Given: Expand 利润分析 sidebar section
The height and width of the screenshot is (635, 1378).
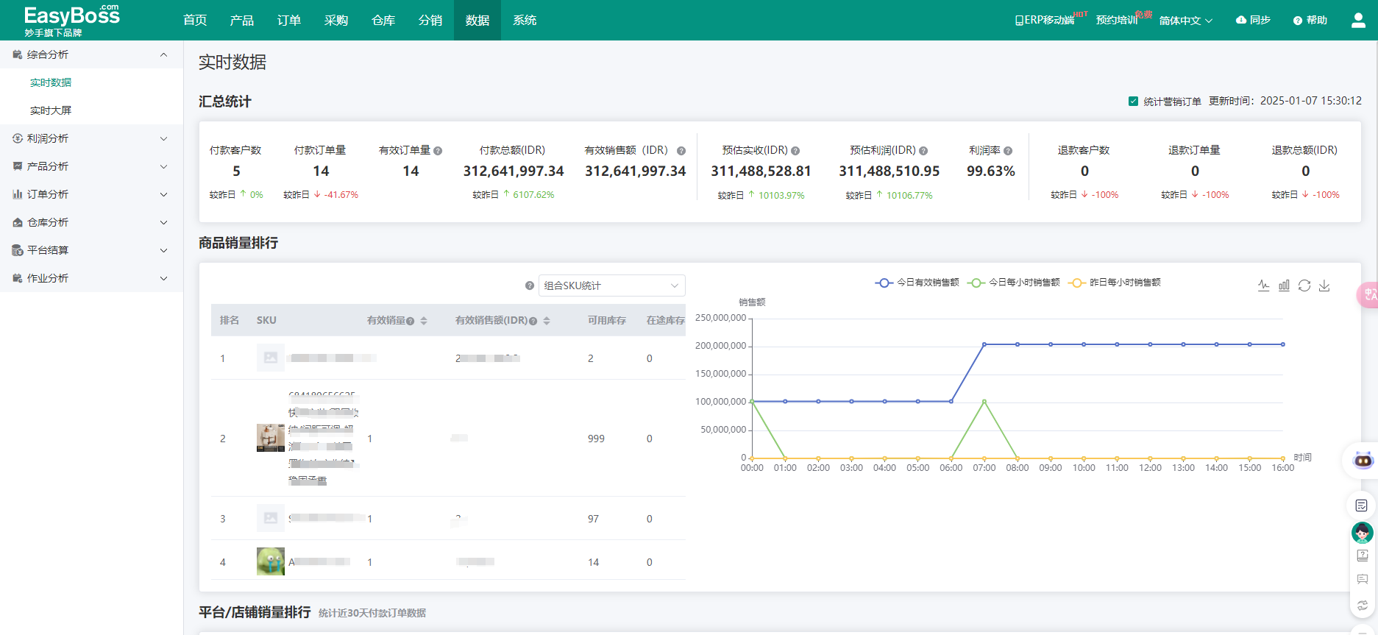Looking at the screenshot, I should 91,138.
